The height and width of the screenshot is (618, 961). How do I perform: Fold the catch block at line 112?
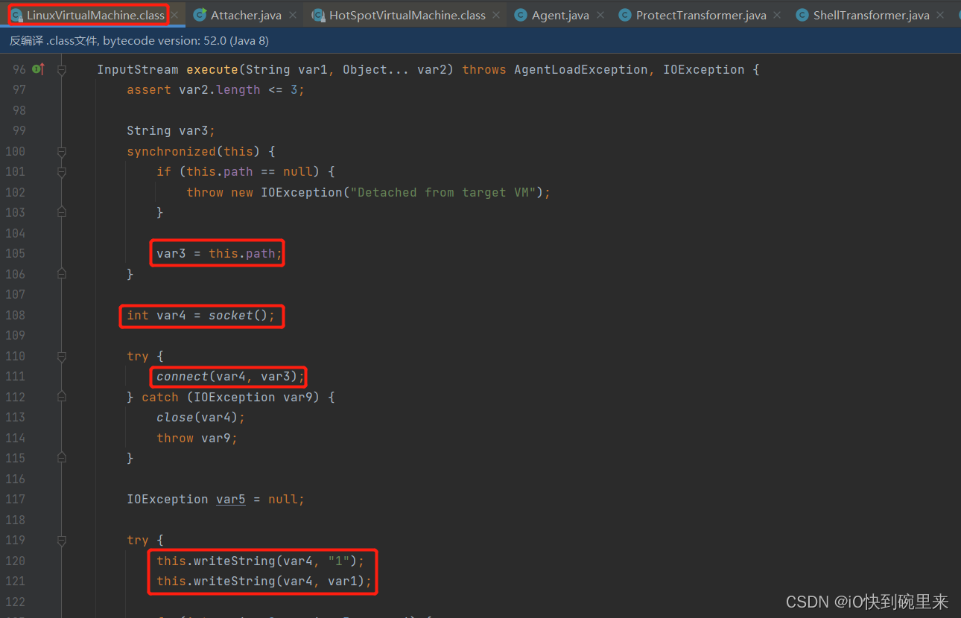62,397
